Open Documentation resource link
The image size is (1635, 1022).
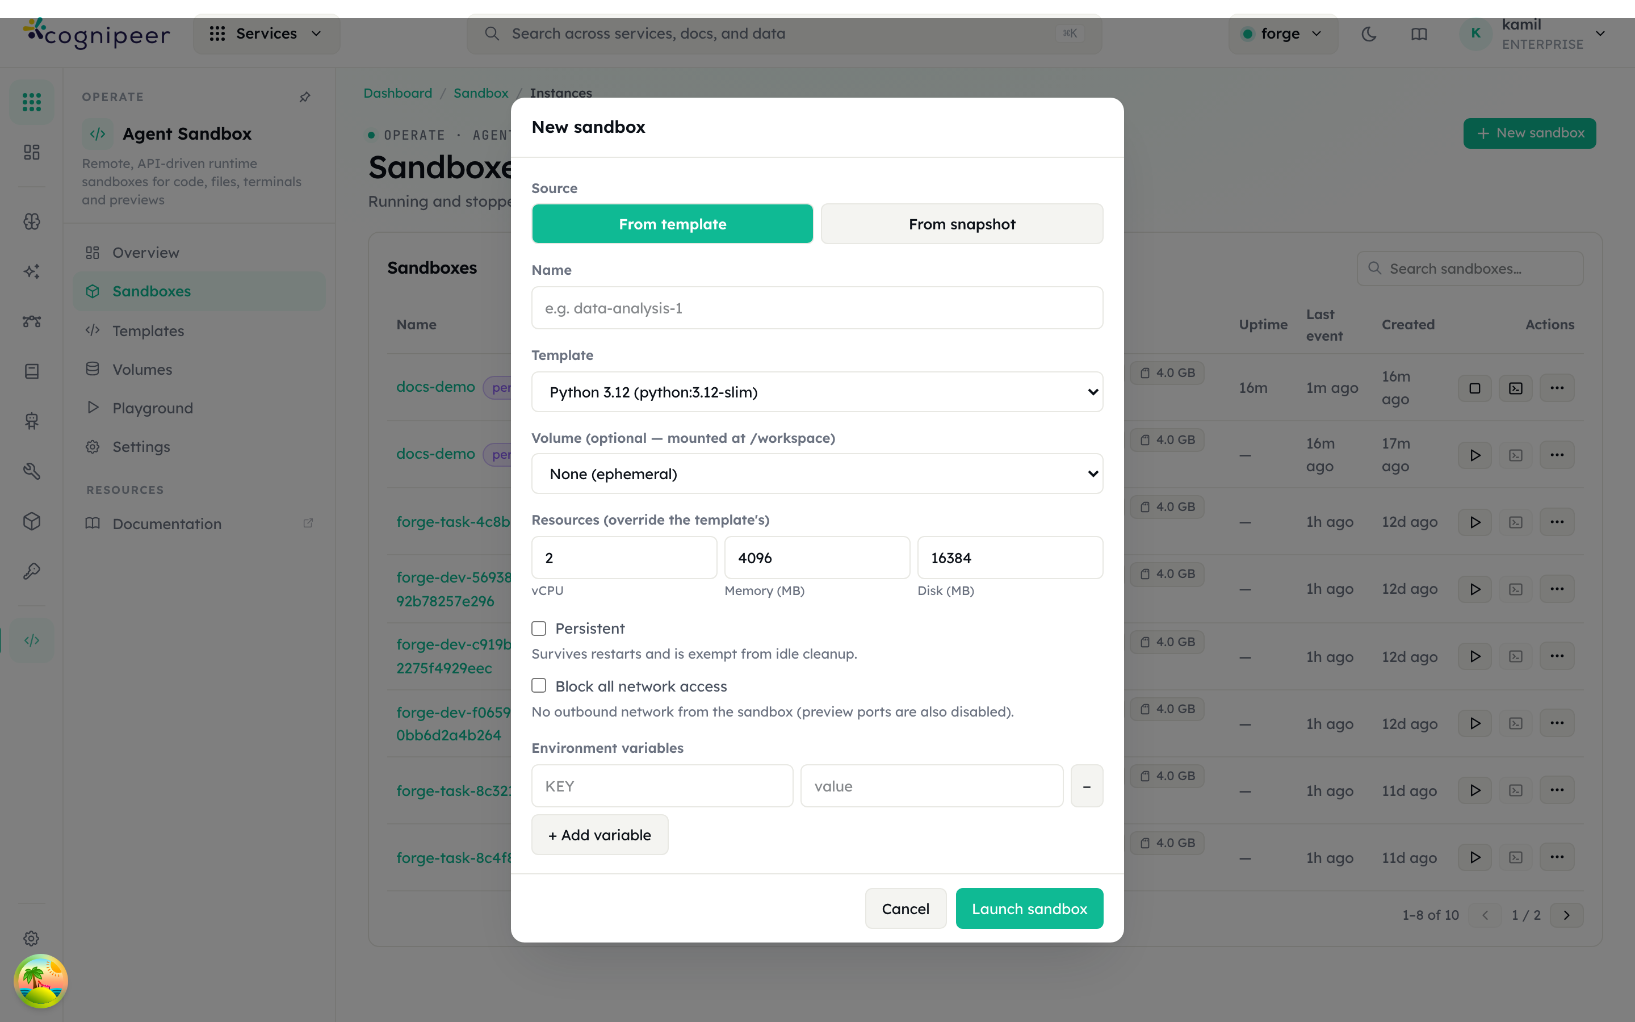[x=199, y=524]
